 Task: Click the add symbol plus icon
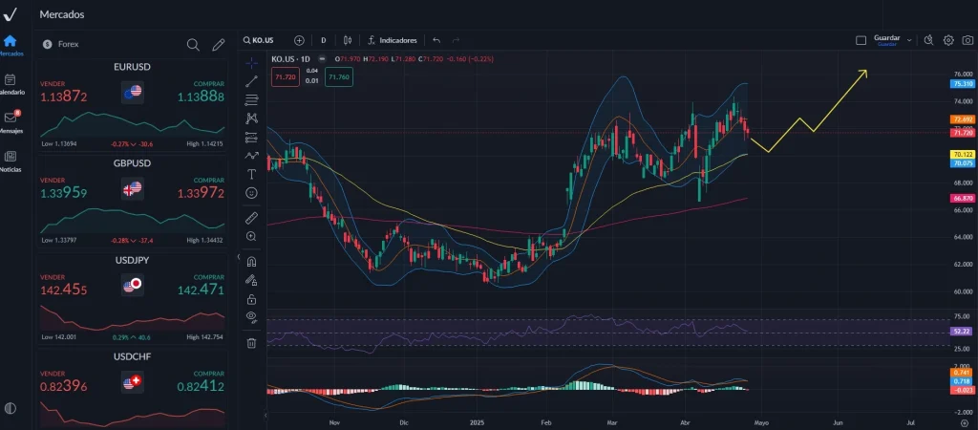coord(299,40)
